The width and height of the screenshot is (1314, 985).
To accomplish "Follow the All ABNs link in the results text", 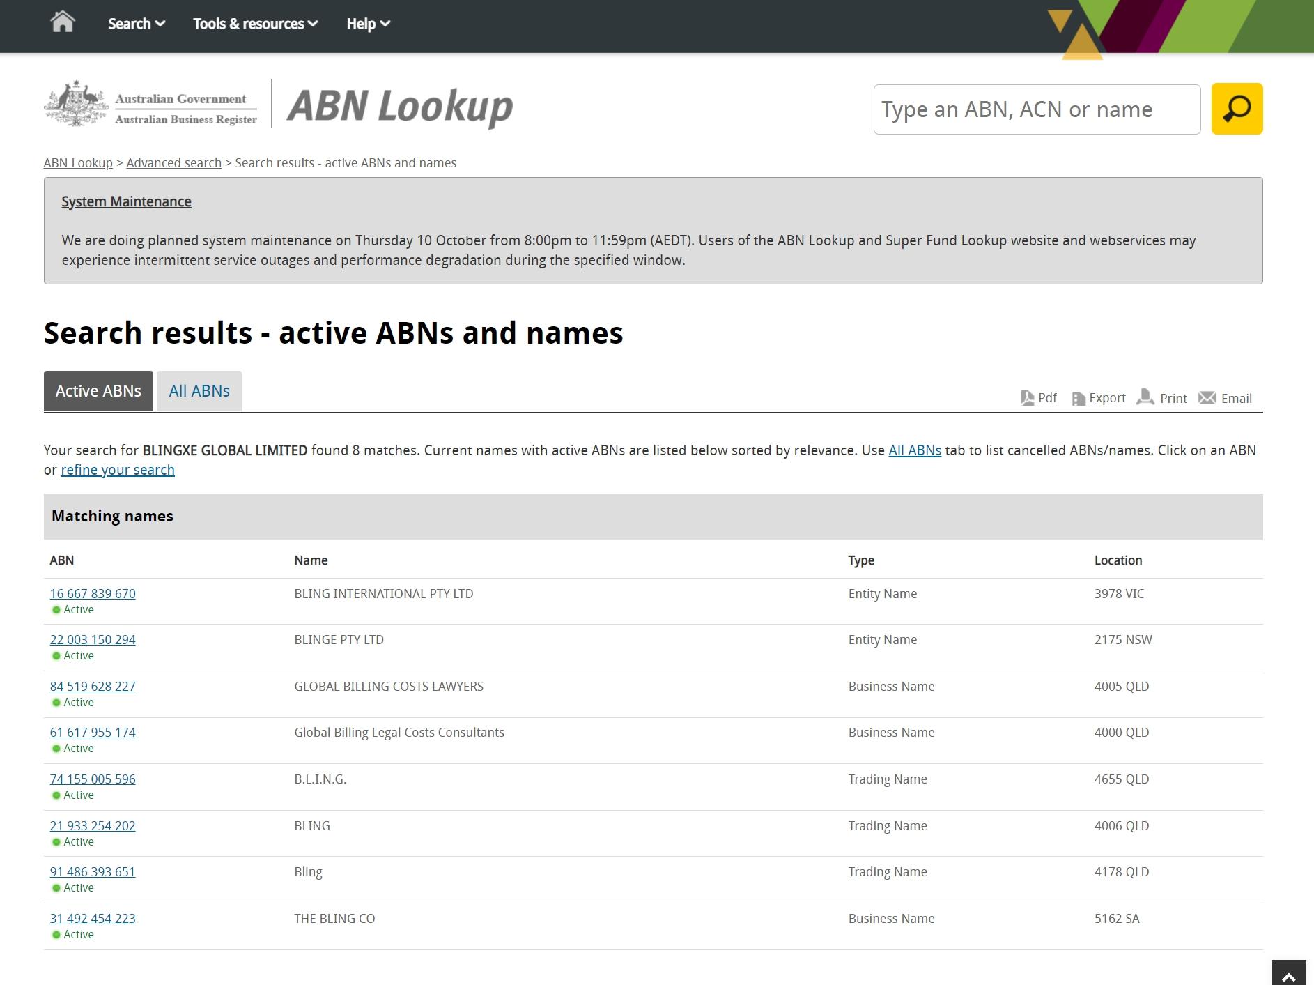I will point(915,450).
